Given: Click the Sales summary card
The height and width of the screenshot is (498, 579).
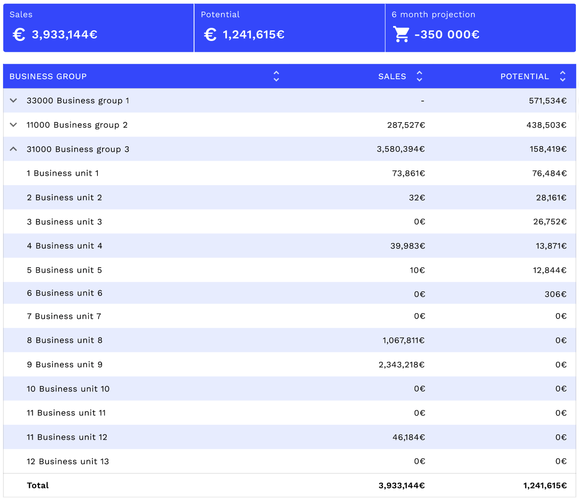Looking at the screenshot, I should tap(99, 28).
